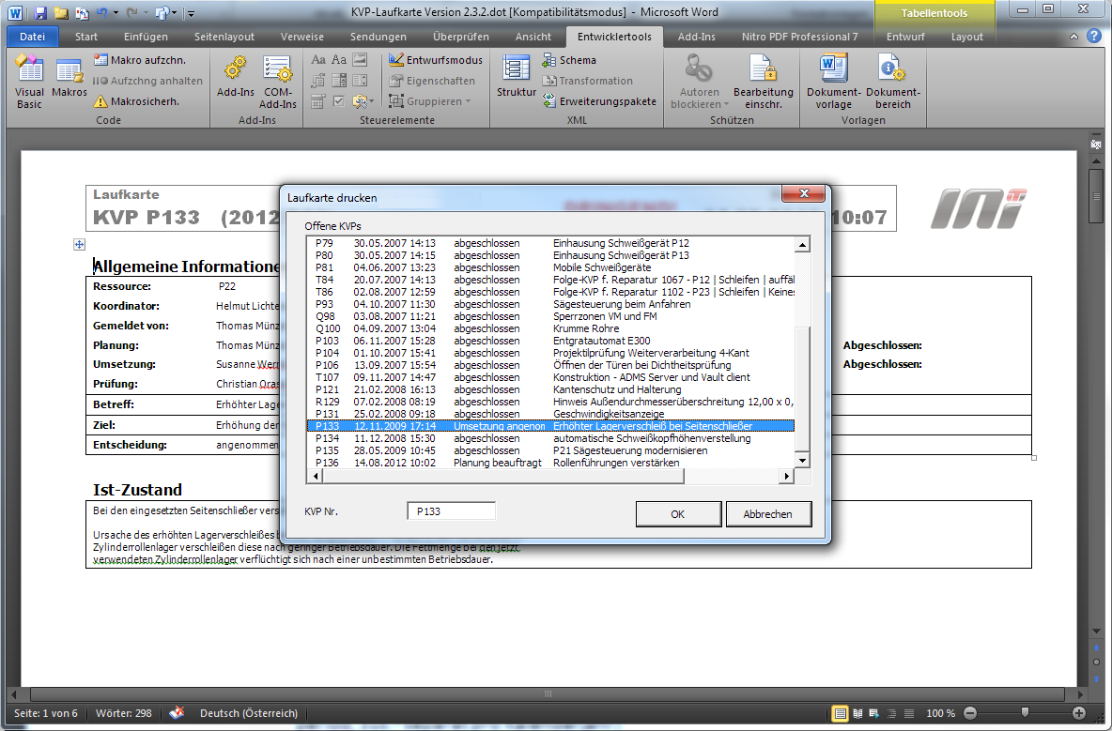Toggle Entwurfsmodus in Steuerelemente

(x=436, y=60)
